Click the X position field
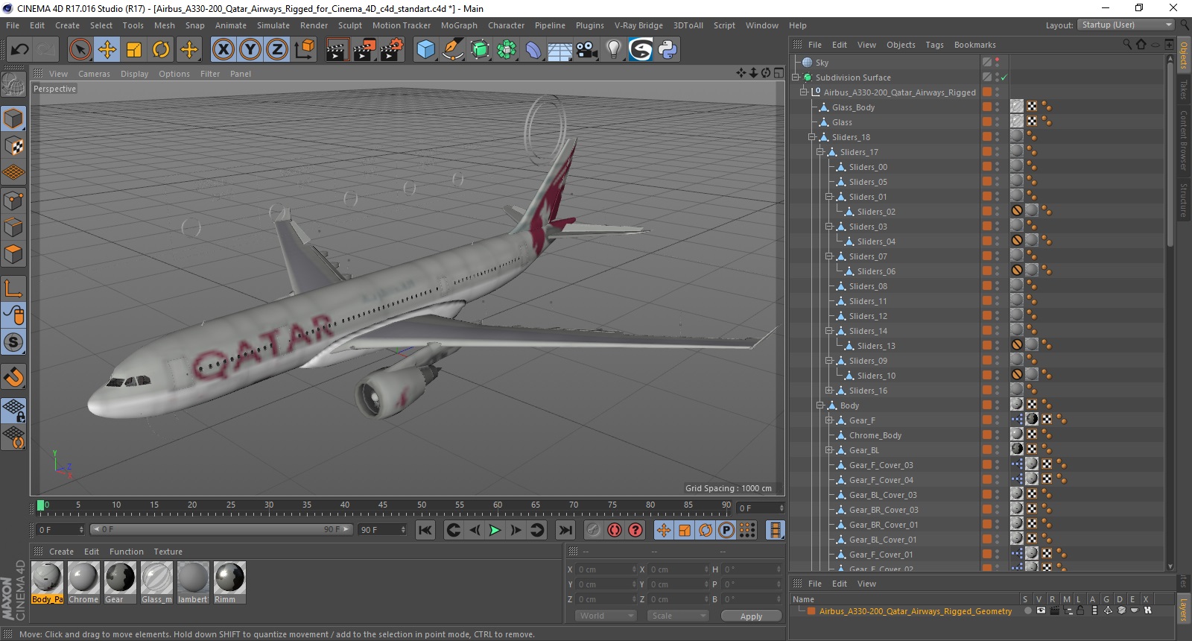Image resolution: width=1192 pixels, height=641 pixels. 606,569
